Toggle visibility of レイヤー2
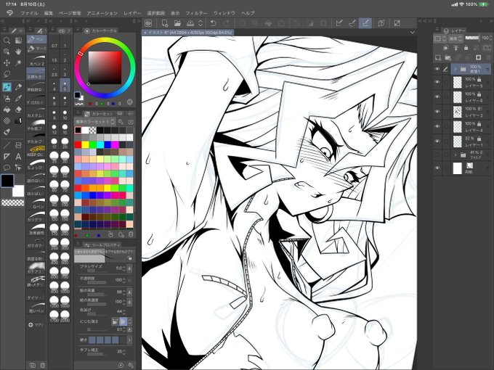 pyautogui.click(x=437, y=112)
